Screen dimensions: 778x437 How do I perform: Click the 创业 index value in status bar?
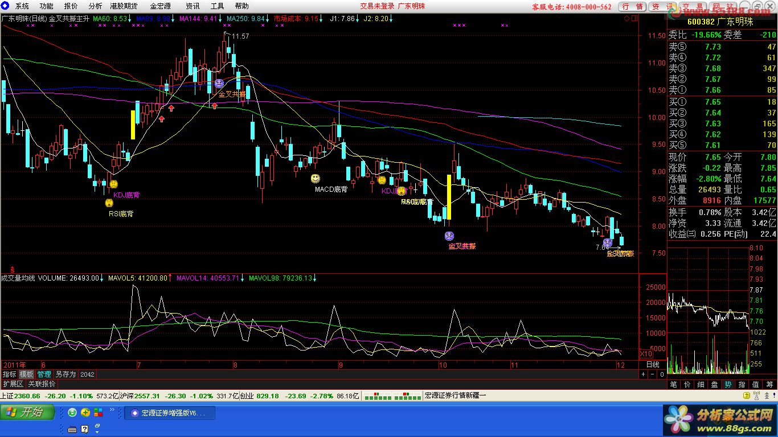268,395
